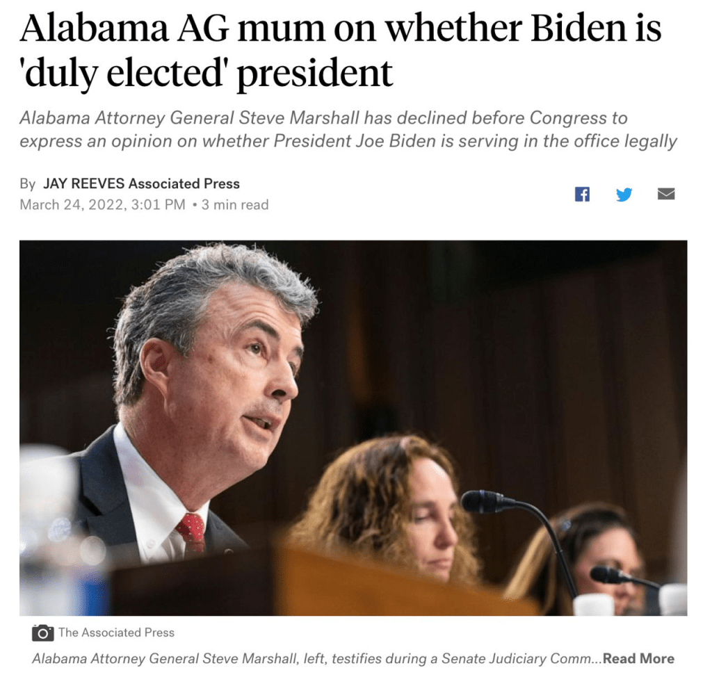Click the March 24, 2022 timestamp
Image resolution: width=712 pixels, height=677 pixels.
[102, 205]
